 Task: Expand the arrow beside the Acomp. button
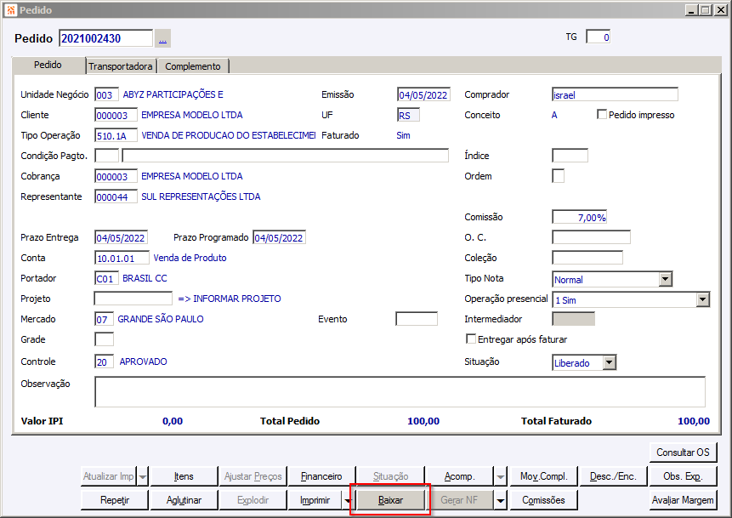501,476
